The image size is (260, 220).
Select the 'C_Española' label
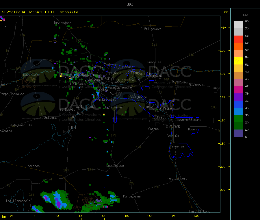[x=125, y=67]
